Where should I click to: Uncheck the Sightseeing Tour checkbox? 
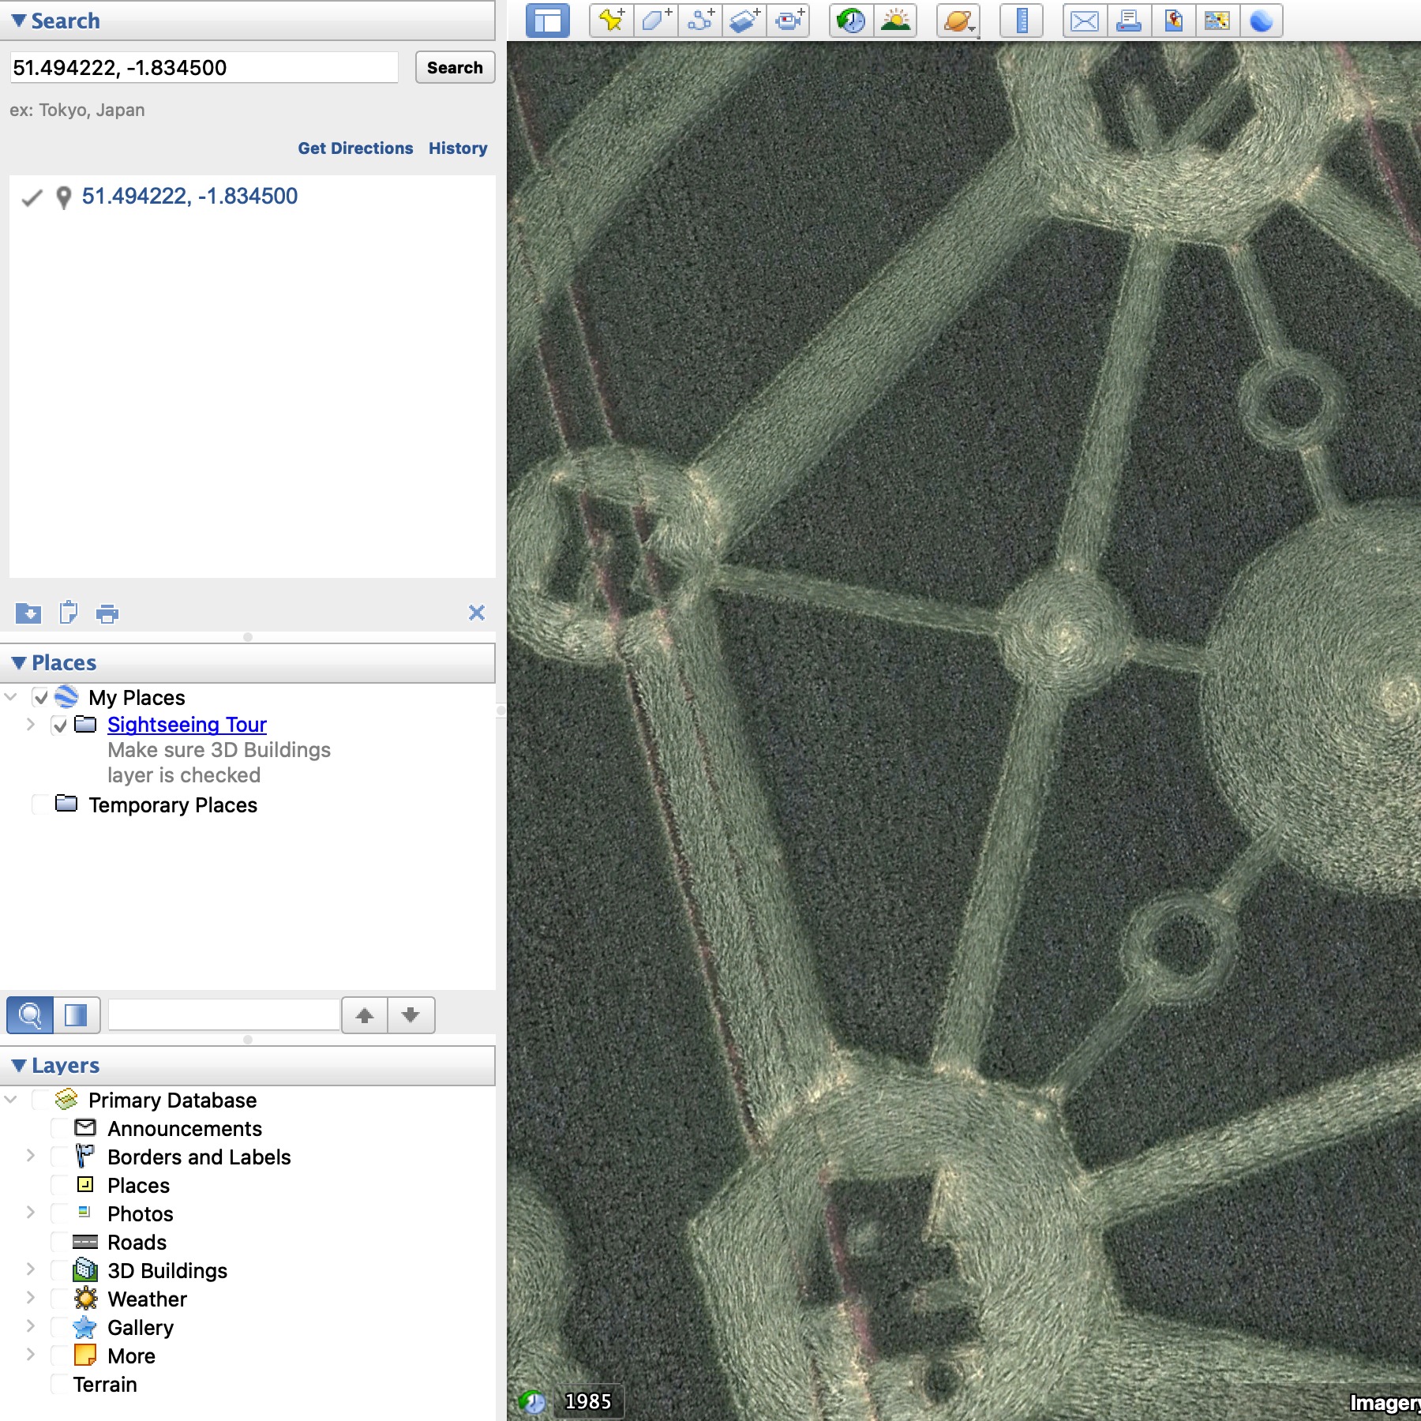[x=60, y=725]
